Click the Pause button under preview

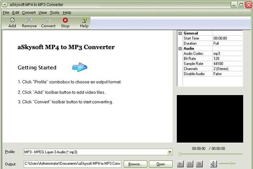coord(190,164)
